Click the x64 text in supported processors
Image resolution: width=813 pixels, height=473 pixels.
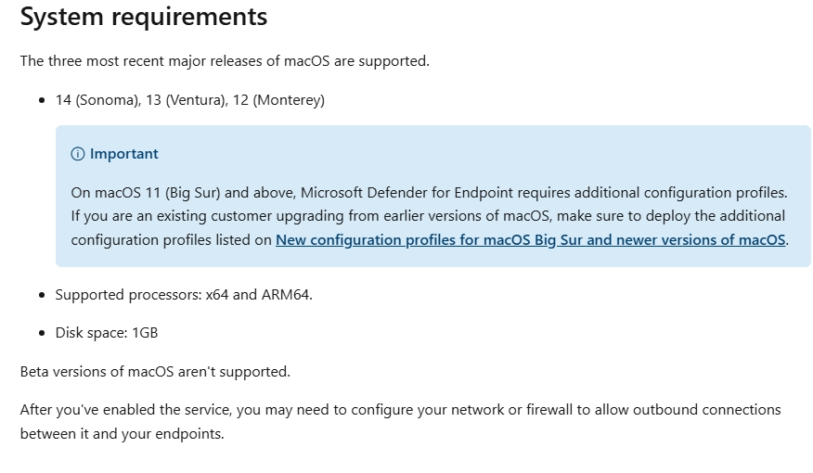pyautogui.click(x=217, y=295)
